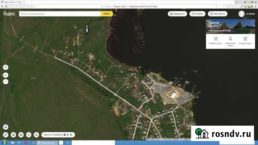Click the report error triangle icon
The width and height of the screenshot is (258, 145).
36,135
